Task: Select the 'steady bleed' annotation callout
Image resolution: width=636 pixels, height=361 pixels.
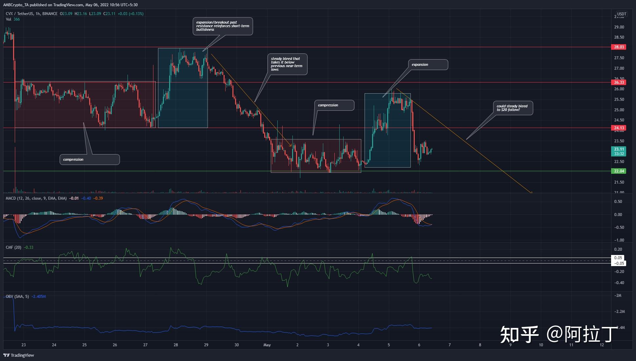Action: (x=287, y=64)
